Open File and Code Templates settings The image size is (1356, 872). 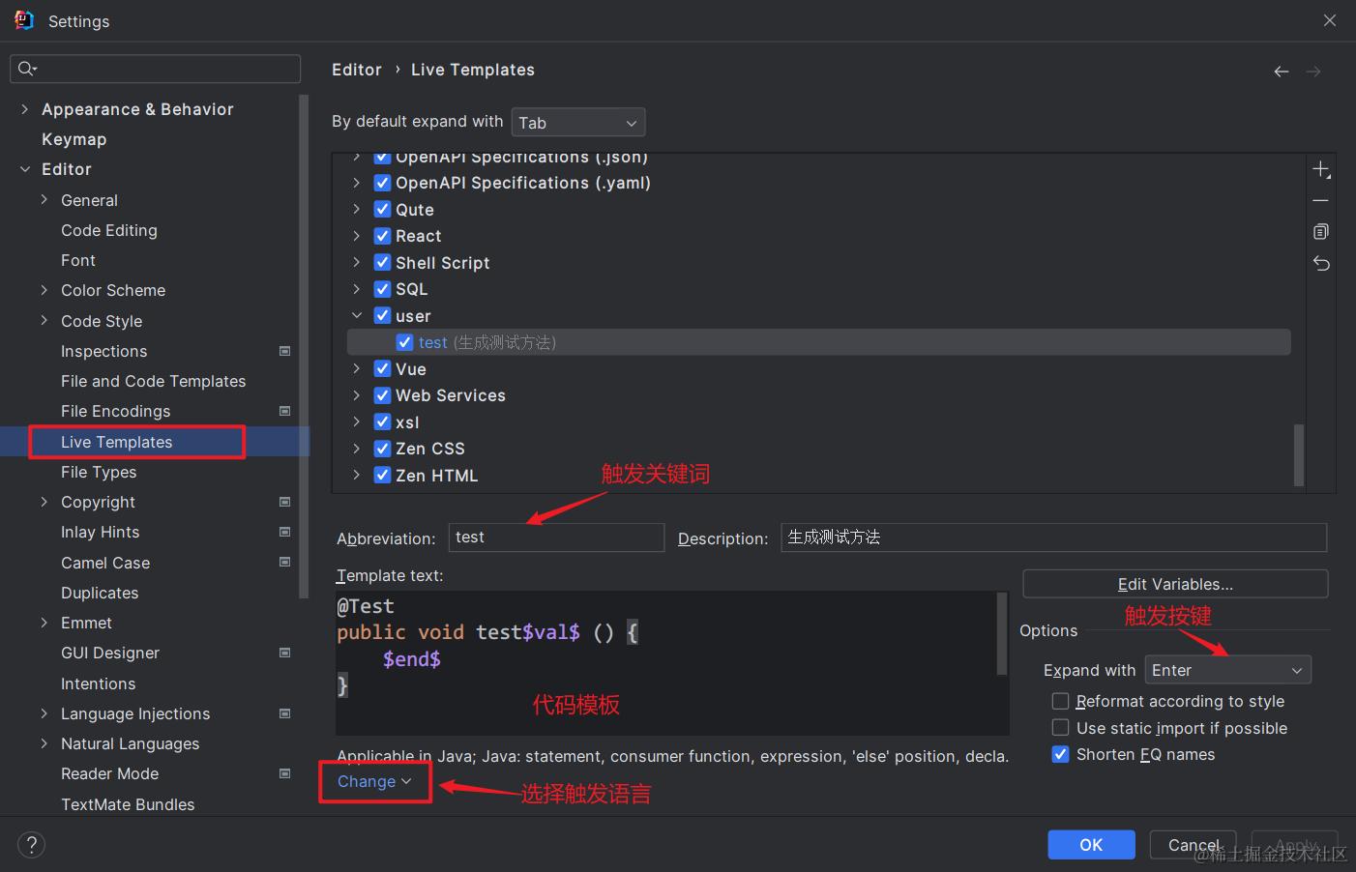153,381
